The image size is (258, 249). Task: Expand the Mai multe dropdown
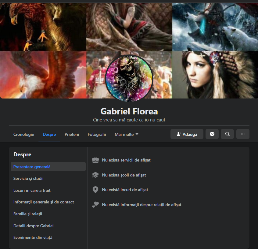coord(126,134)
